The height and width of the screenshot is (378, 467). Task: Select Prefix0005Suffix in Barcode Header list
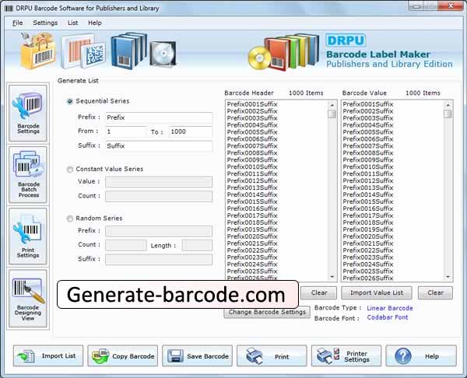[x=252, y=132]
